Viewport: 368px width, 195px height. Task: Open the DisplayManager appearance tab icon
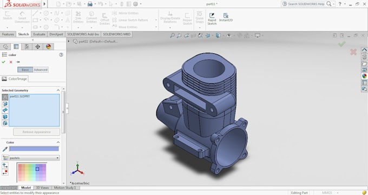tap(48, 46)
